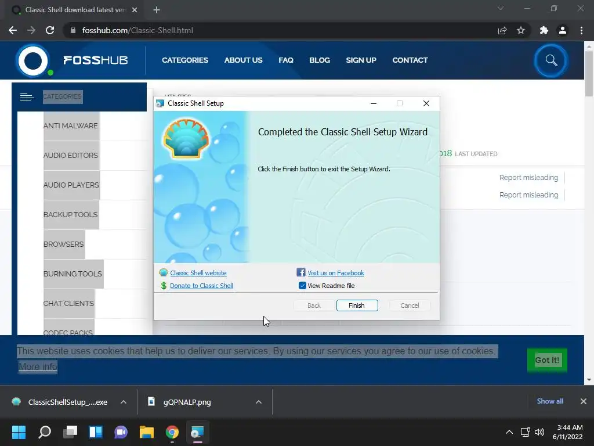
Task: Close the Classic Shell download tab
Action: click(135, 10)
